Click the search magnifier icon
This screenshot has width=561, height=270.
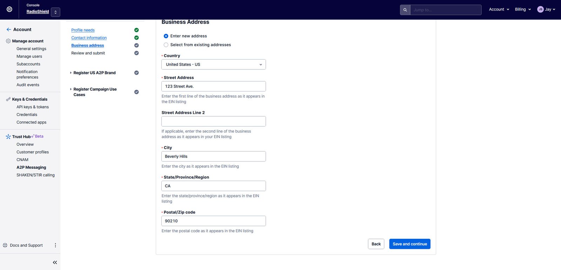point(405,10)
